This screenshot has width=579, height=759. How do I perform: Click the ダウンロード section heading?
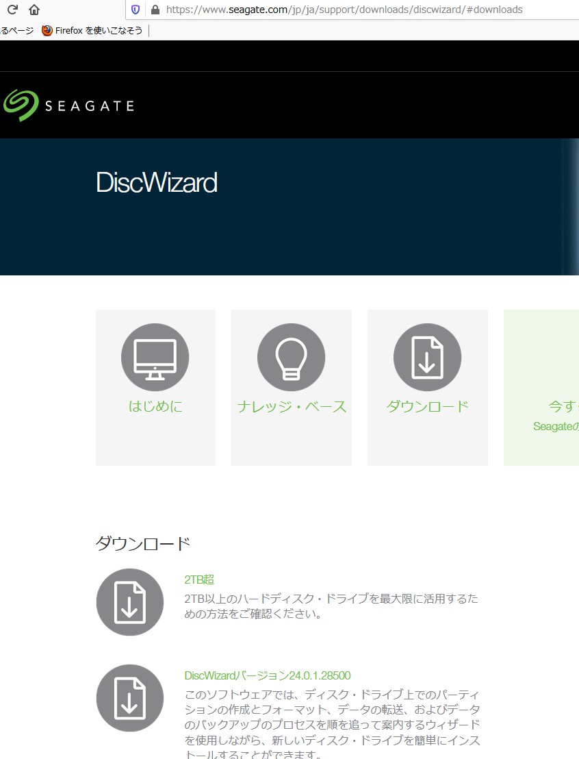click(x=142, y=544)
